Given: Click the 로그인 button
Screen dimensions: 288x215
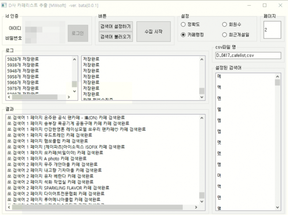Looking at the screenshot, I should pos(78,33).
